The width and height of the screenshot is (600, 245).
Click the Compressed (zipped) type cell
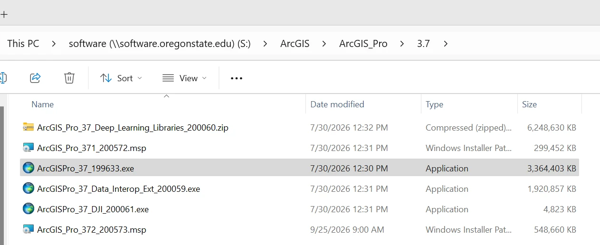(469, 128)
